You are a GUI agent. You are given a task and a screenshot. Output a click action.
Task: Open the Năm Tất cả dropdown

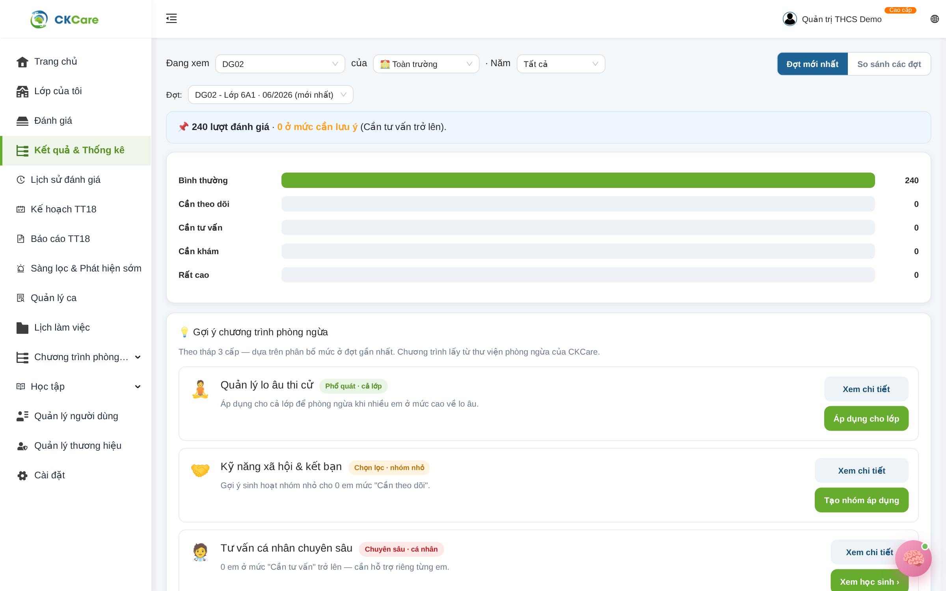coord(561,64)
